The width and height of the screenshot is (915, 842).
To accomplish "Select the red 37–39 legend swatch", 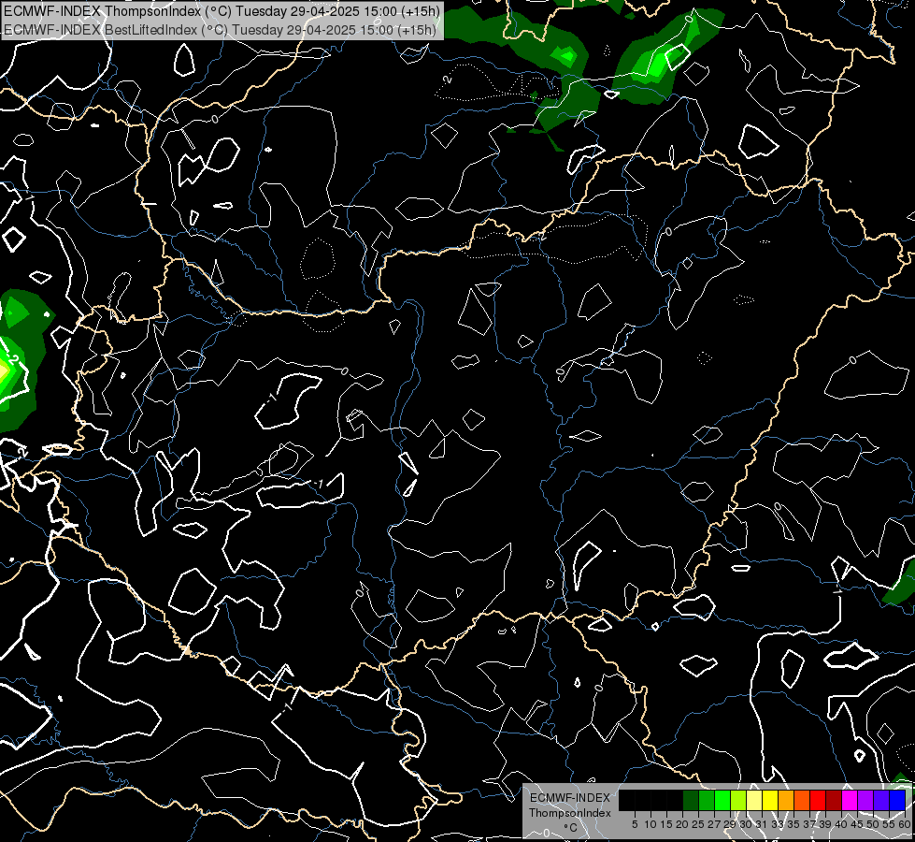I will 818,800.
